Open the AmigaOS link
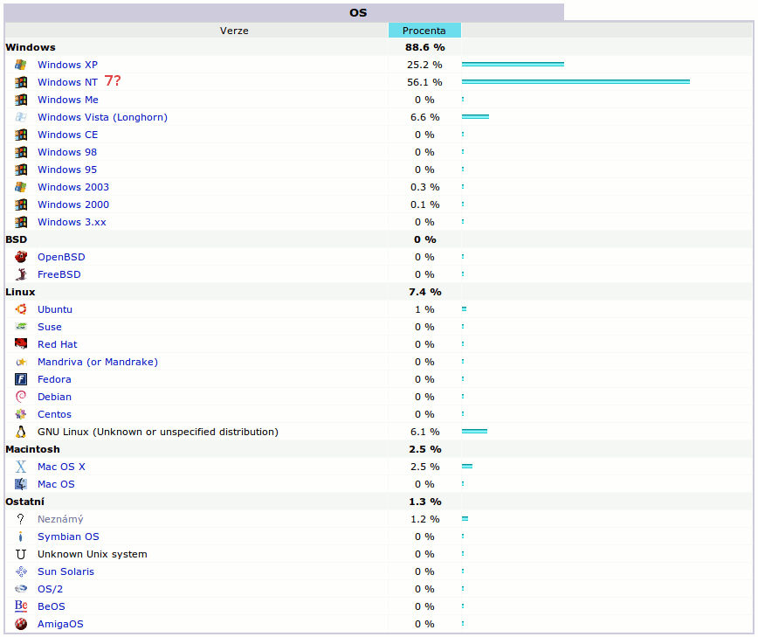This screenshot has height=637, width=758. click(x=60, y=624)
